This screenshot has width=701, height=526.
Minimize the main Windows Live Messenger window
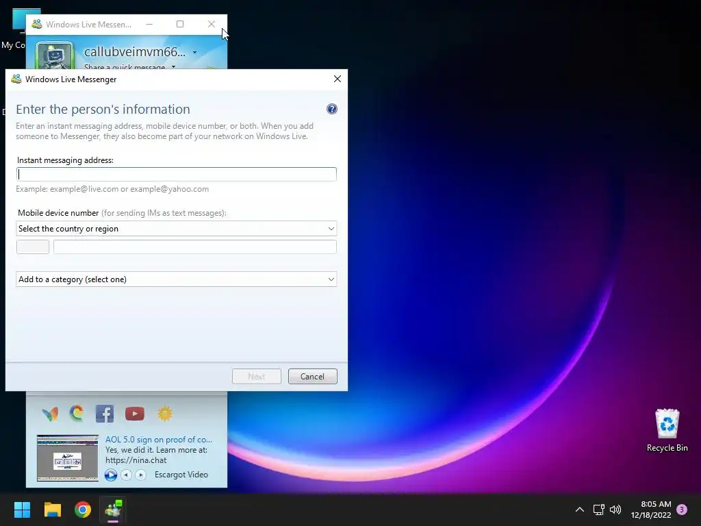point(149,24)
